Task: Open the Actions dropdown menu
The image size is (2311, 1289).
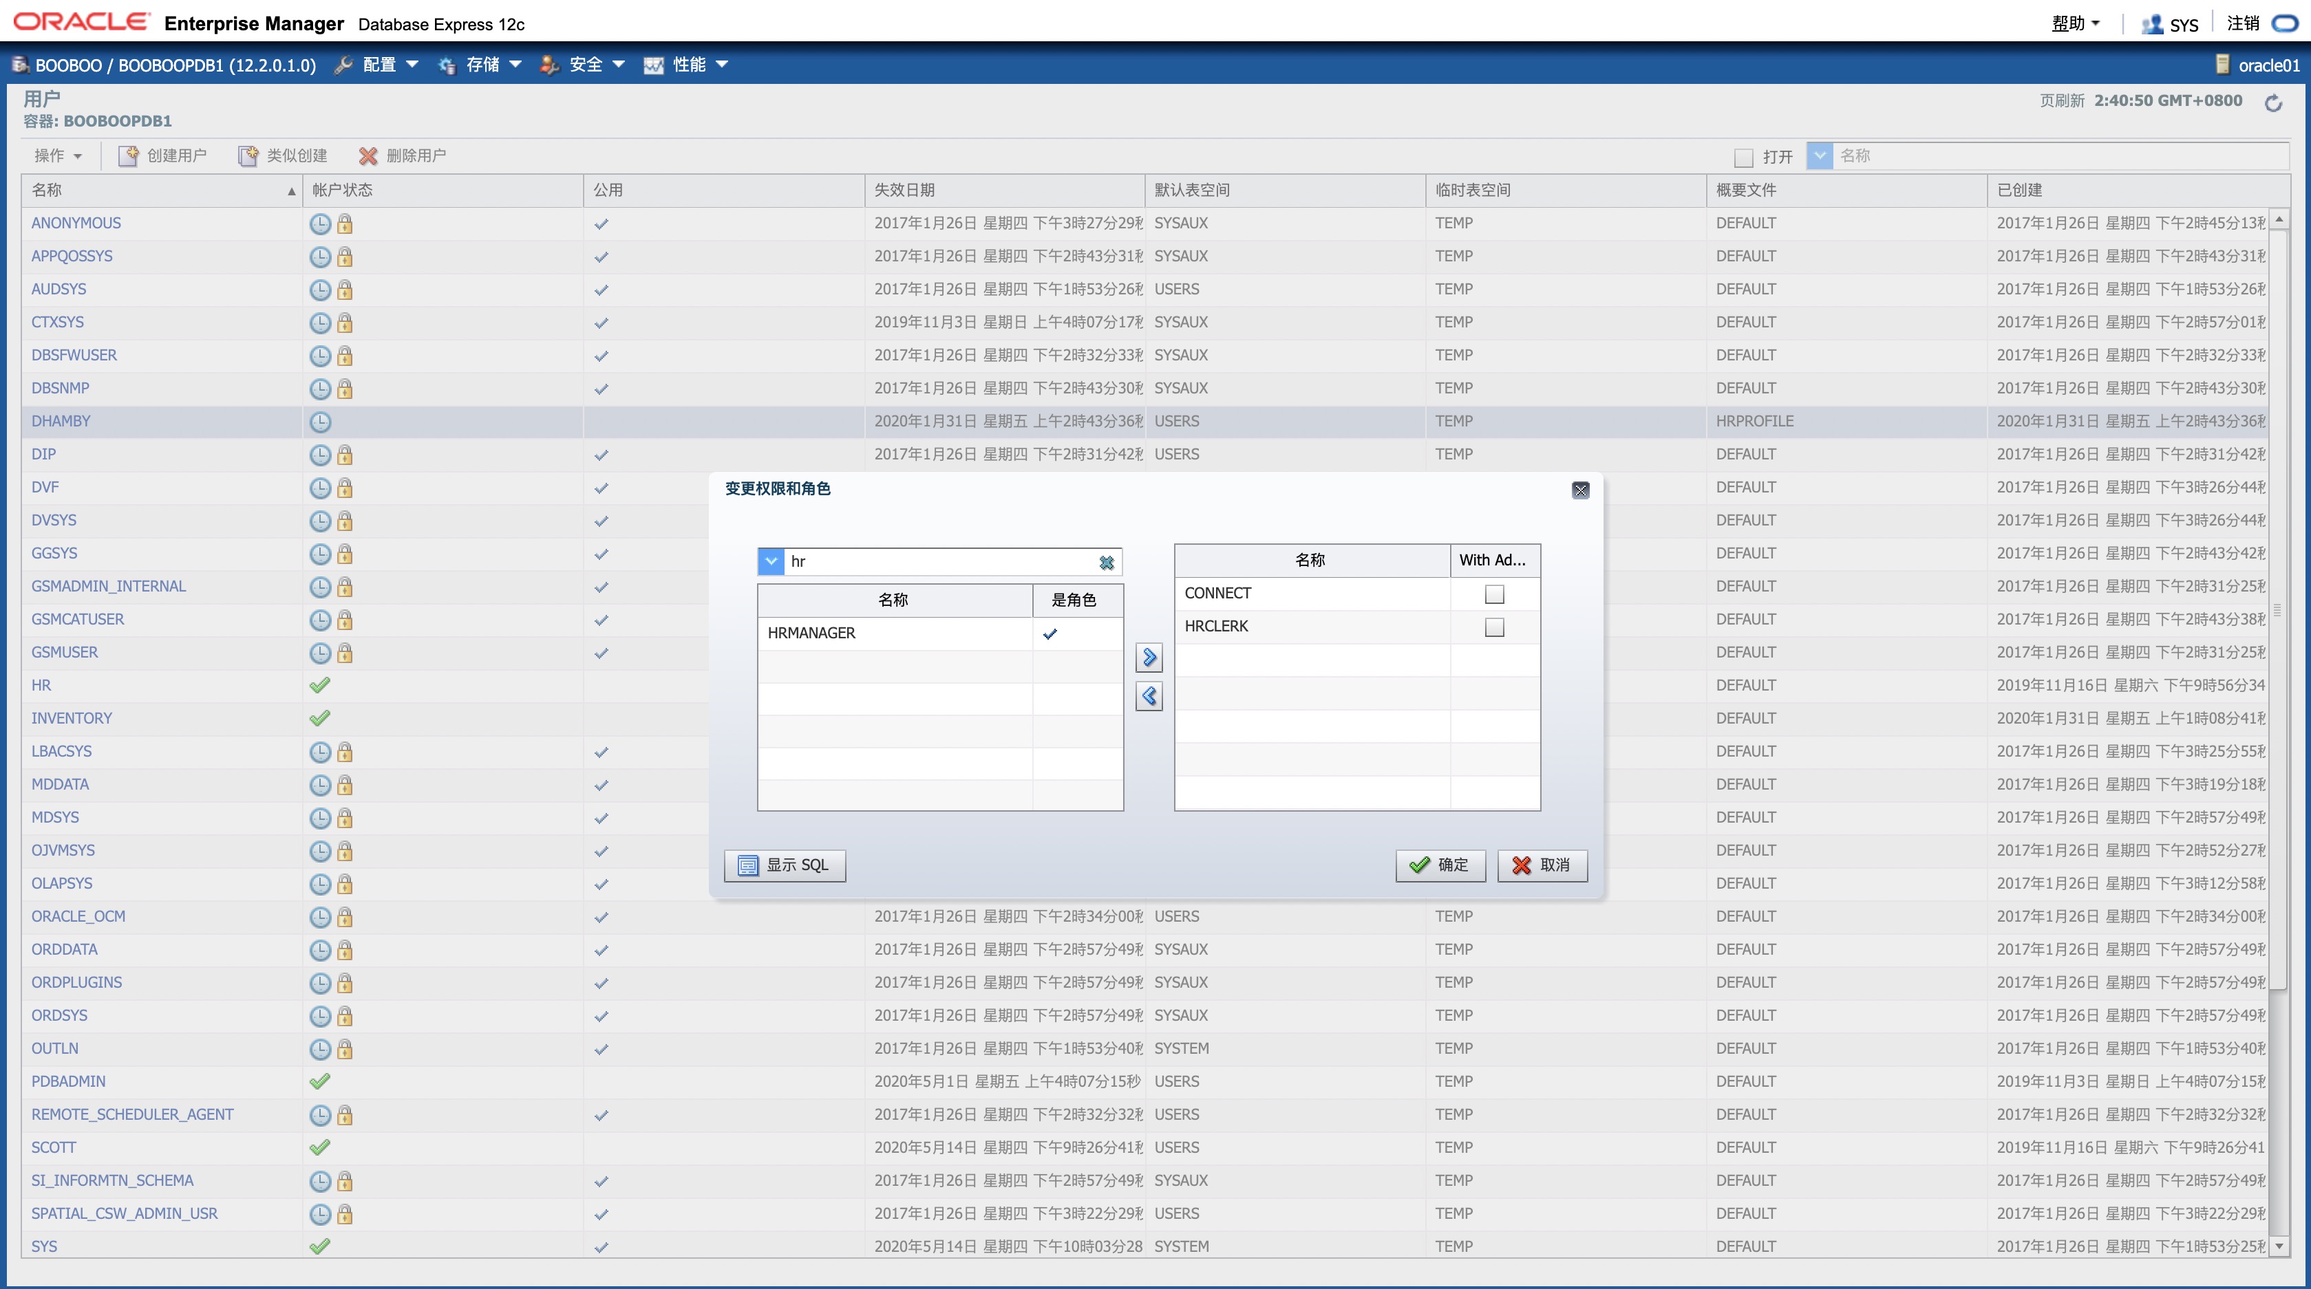Action: pos(57,156)
